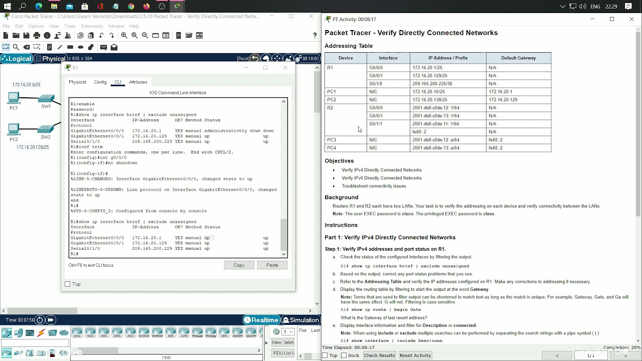This screenshot has height=361, width=642.
Task: Click the Back arrow next to Root
Action: pos(255,59)
